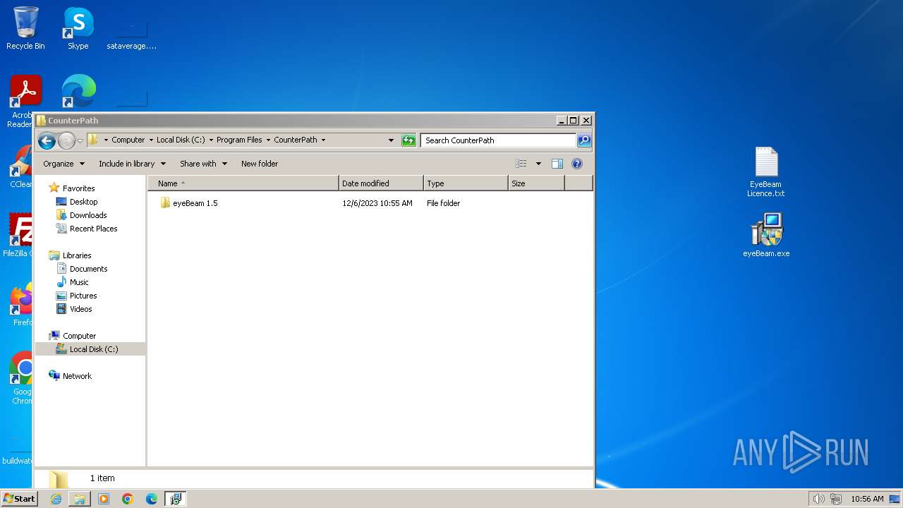Click the 10:56 AM system clock
Viewport: 903px width, 508px height.
867,499
